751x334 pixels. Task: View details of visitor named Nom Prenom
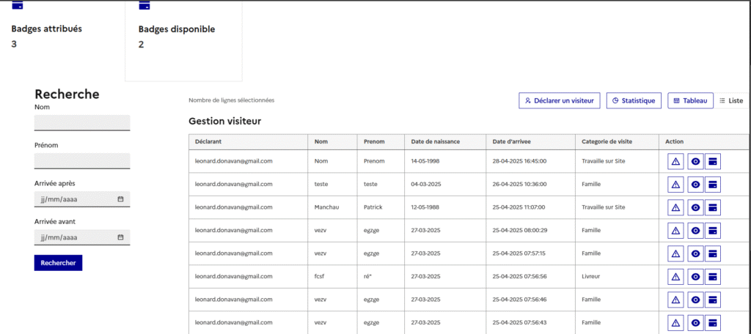tap(695, 161)
